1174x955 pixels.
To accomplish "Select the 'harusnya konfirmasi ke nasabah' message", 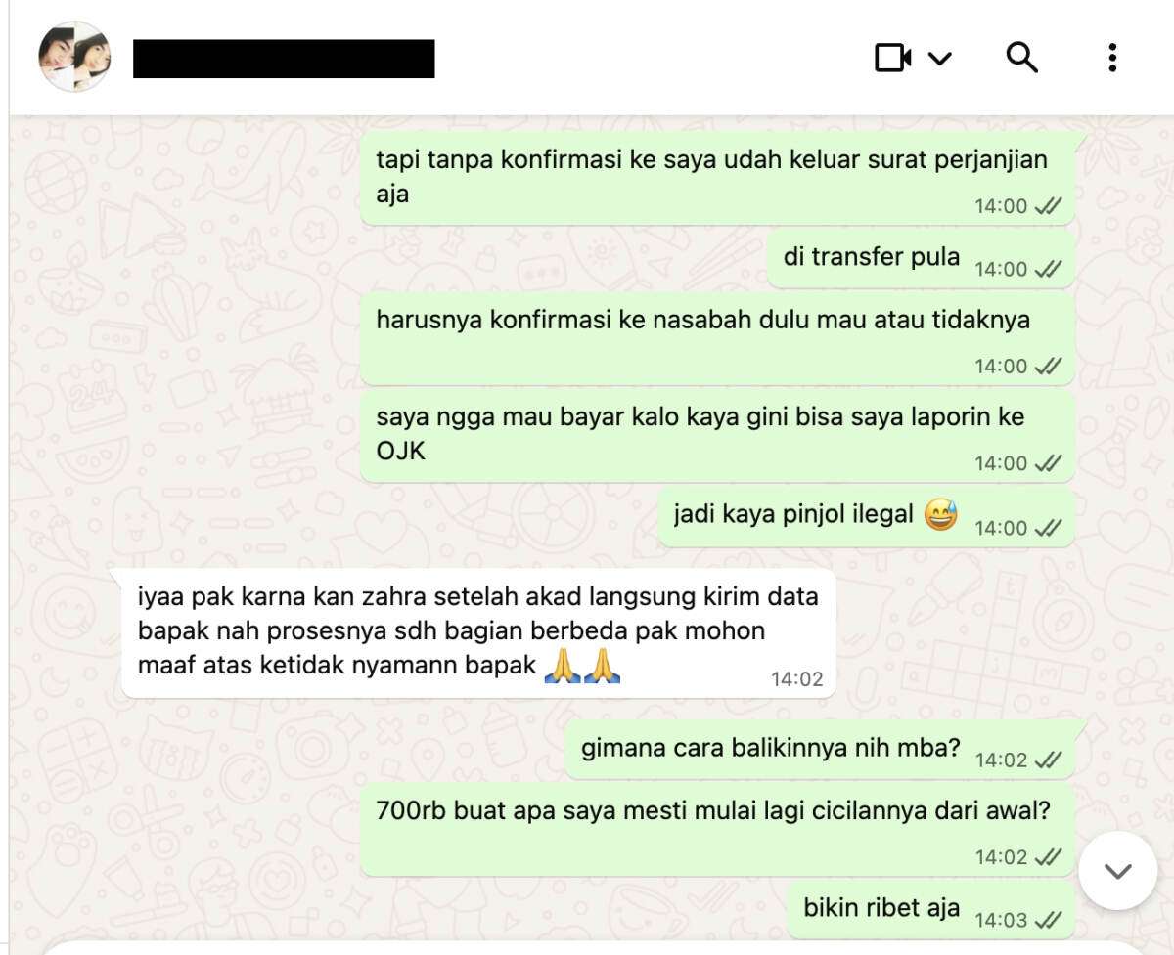I will pyautogui.click(x=717, y=338).
